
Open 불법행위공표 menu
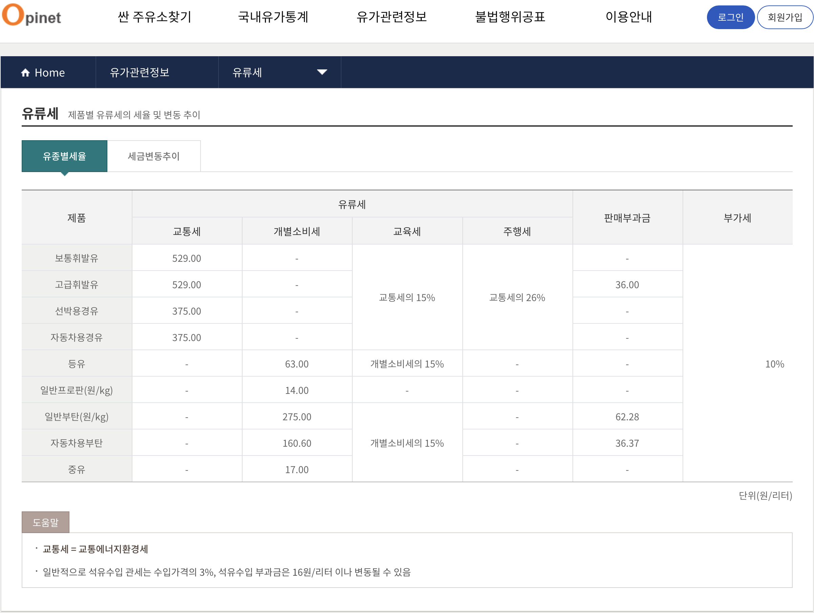510,17
